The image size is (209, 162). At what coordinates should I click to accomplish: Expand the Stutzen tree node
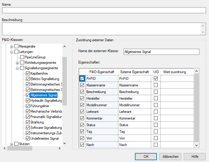[x=12, y=144]
